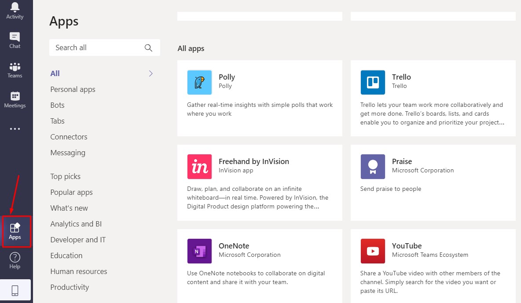This screenshot has width=521, height=303.
Task: Open the Freehand by InVision title
Action: pos(254,161)
